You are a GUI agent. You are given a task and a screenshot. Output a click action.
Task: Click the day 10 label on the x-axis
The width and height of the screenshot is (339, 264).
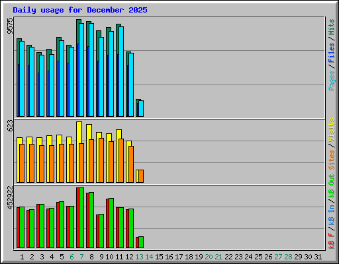[x=109, y=257]
